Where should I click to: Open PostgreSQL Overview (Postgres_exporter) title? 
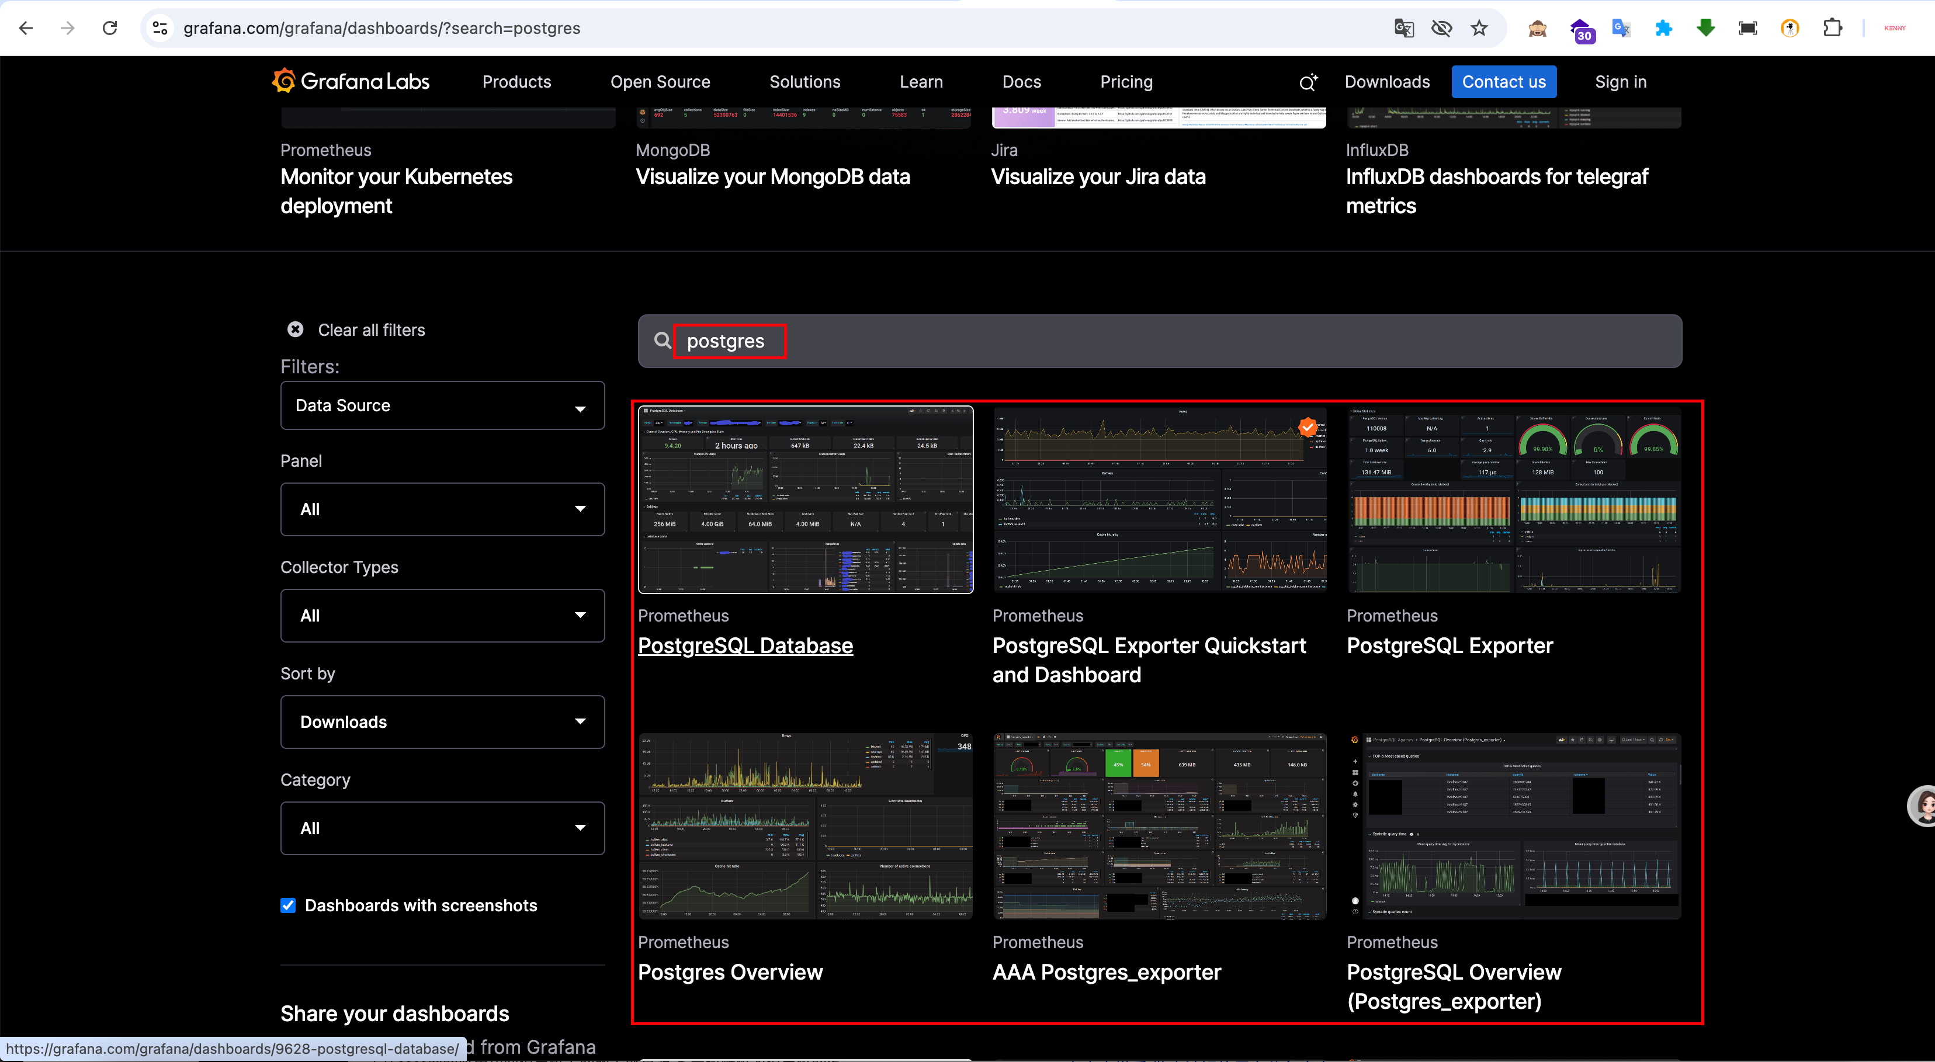point(1454,987)
